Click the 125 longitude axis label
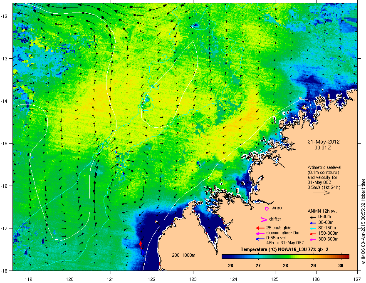 click(275, 279)
